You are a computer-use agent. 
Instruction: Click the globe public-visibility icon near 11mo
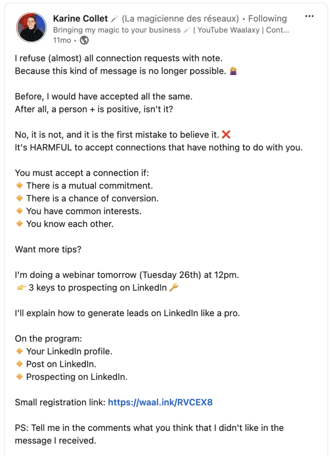click(x=84, y=40)
